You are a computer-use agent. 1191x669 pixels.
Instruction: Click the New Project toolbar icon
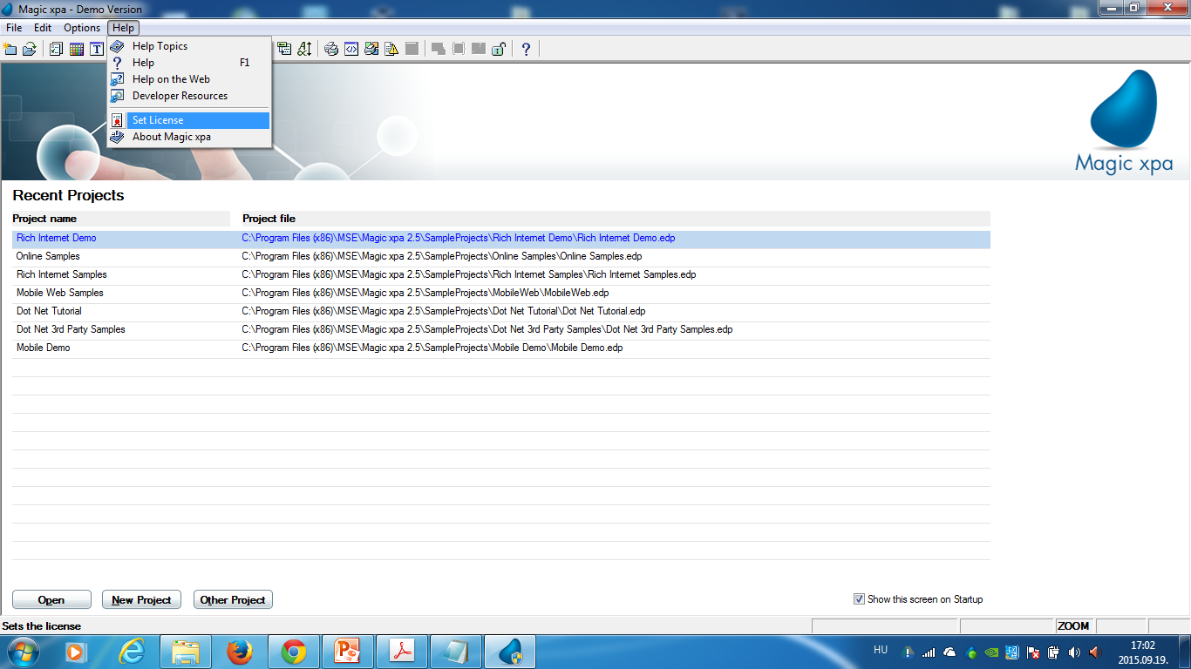[10, 49]
